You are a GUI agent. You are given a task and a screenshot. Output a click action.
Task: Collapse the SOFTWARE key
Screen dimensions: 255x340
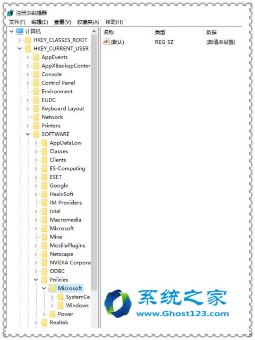tap(28, 134)
